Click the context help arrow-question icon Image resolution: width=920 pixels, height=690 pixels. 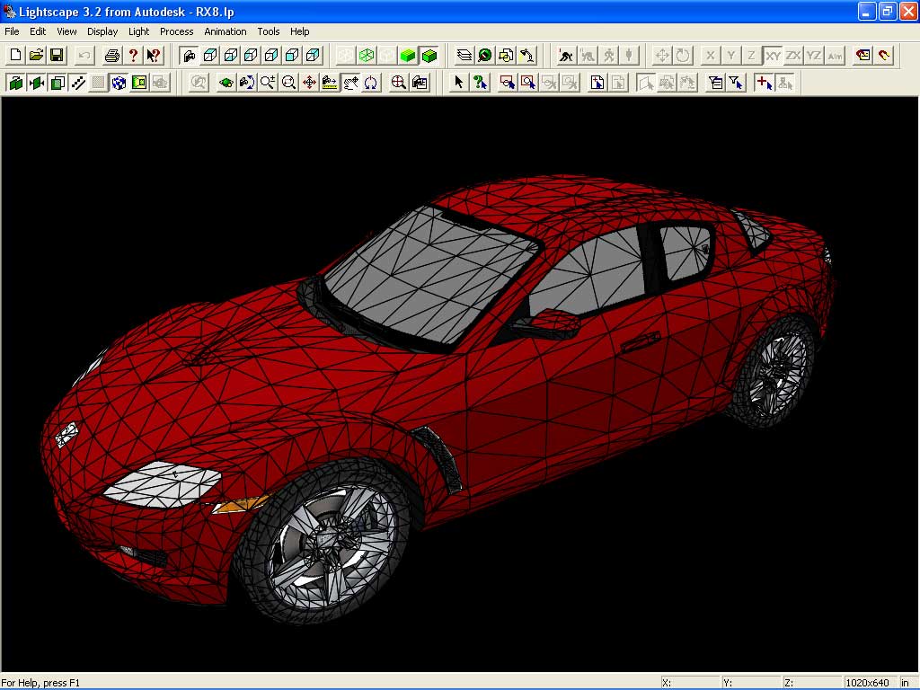tap(154, 56)
